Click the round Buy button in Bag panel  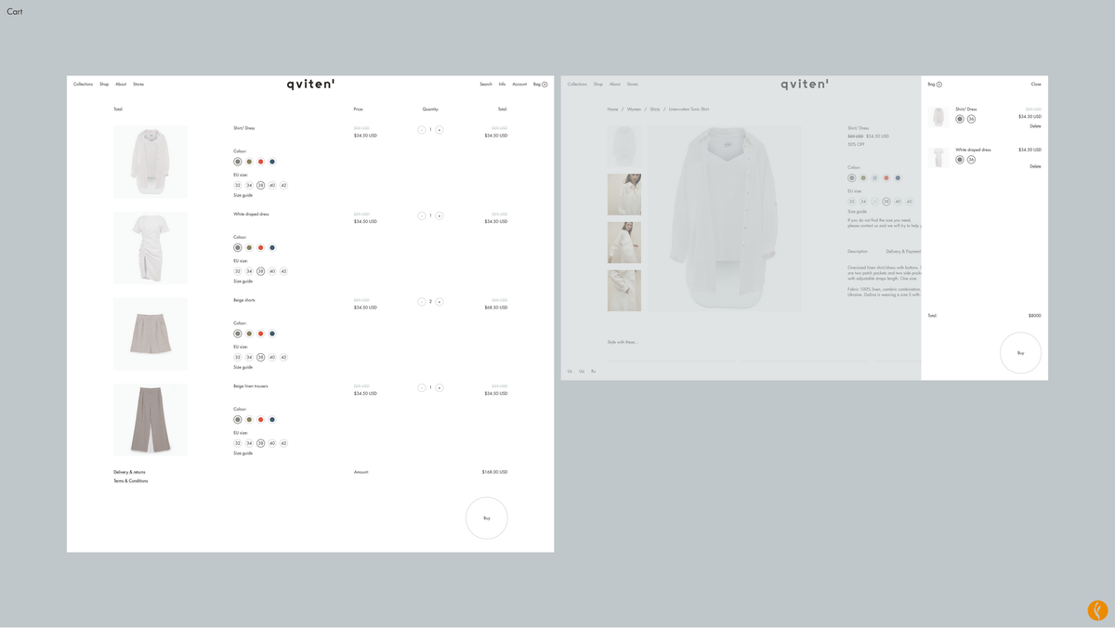(1020, 353)
